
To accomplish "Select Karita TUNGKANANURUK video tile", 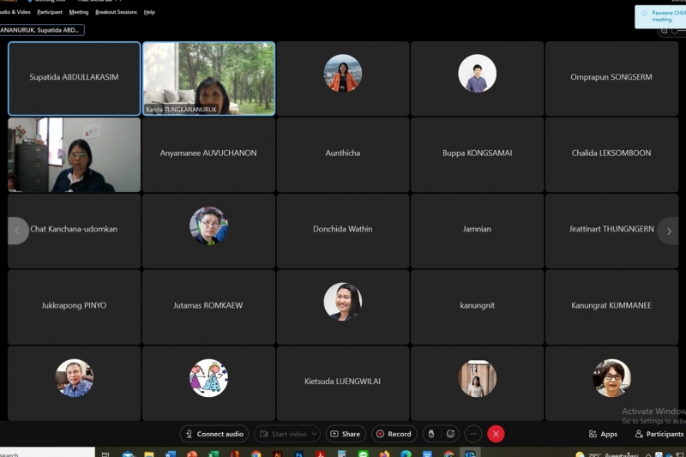I will (x=208, y=78).
